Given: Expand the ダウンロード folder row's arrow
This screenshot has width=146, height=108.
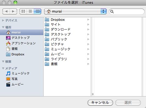Looking at the screenshot, I should [88, 30].
